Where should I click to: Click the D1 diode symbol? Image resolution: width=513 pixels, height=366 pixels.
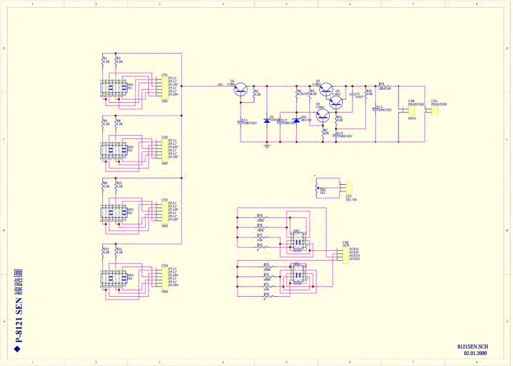coord(267,120)
